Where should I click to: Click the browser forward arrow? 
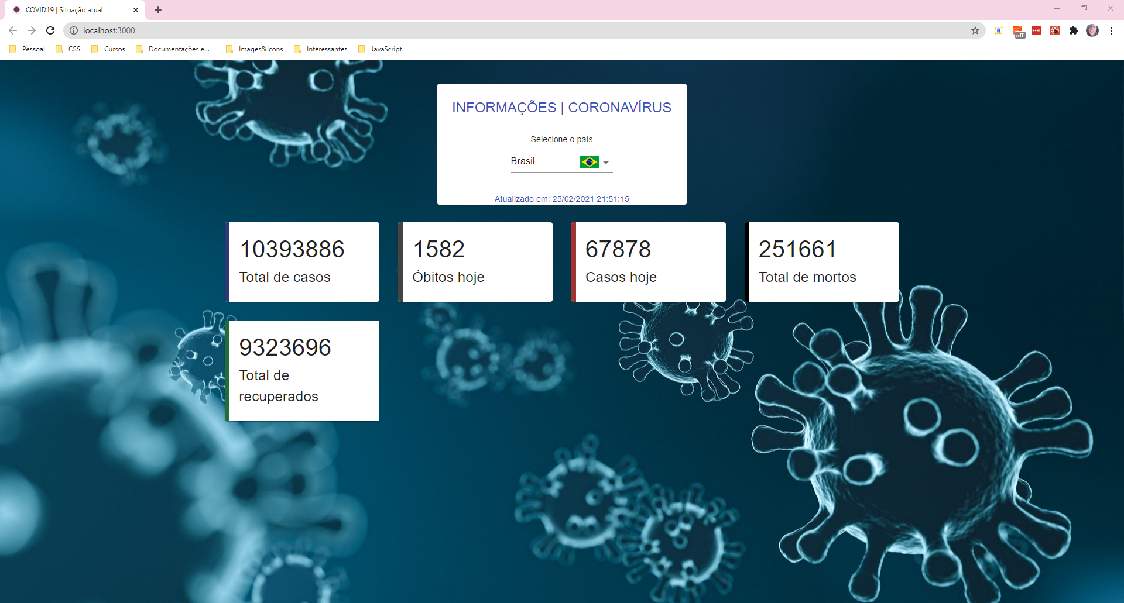pos(32,30)
